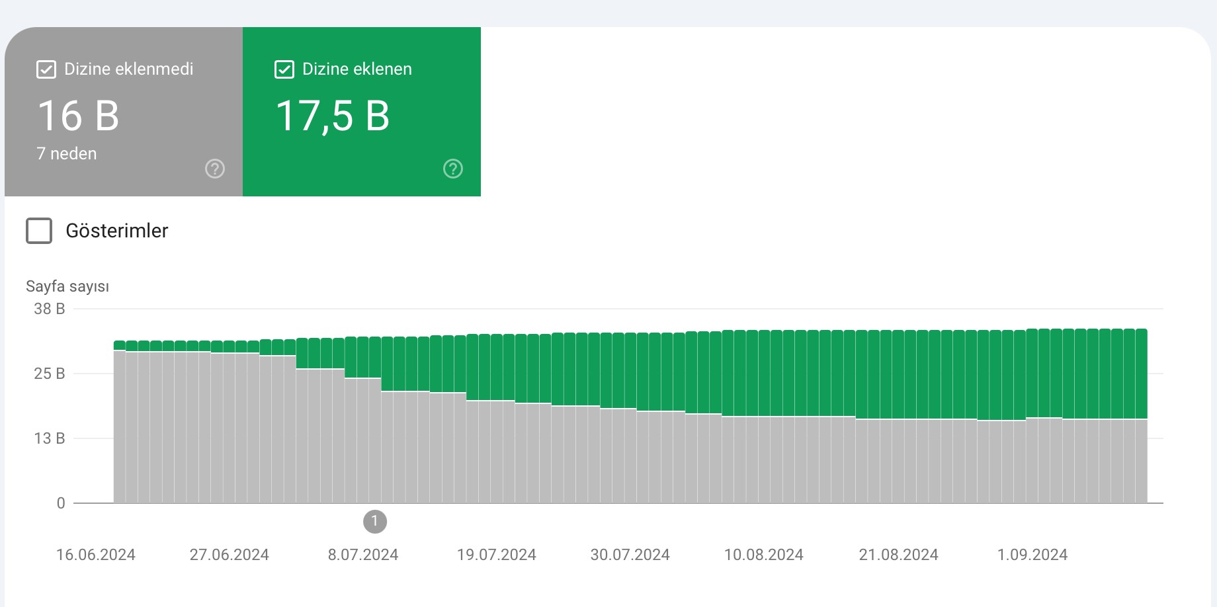Click the 1.09.2024 date label

(1032, 555)
